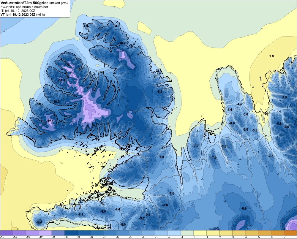297x239 pixels.
Task: Click legend swatch between -15 and -14
Action: tap(7, 233)
